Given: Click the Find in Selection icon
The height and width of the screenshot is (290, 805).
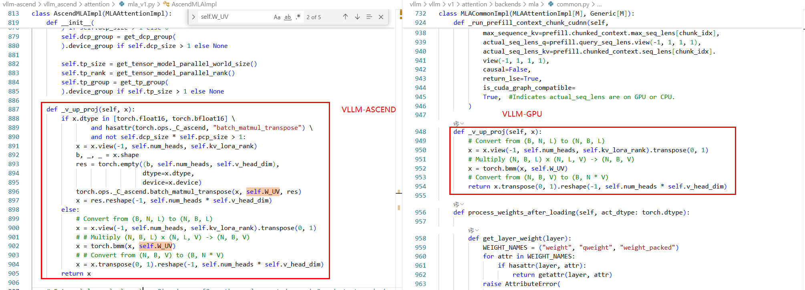Looking at the screenshot, I should tap(369, 17).
